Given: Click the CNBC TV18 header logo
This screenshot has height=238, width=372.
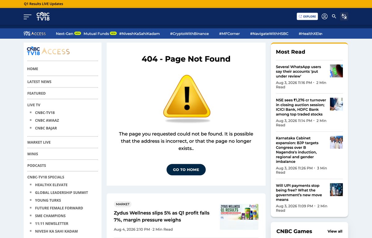Looking at the screenshot, I should pyautogui.click(x=43, y=16).
